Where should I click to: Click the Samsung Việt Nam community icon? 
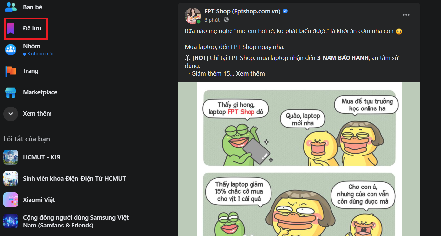(11, 221)
